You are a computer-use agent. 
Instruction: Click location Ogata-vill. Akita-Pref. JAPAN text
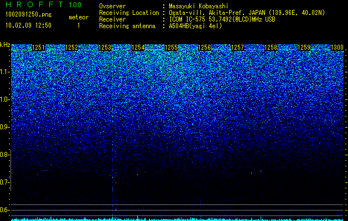(x=247, y=13)
